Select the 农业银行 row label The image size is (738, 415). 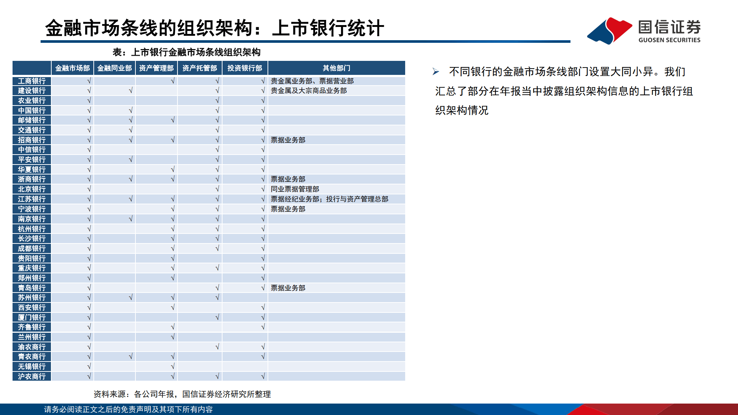click(x=32, y=100)
